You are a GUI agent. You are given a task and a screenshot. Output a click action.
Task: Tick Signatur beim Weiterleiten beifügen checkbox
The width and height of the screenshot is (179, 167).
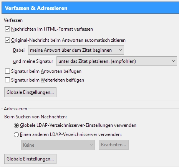[x=7, y=80]
